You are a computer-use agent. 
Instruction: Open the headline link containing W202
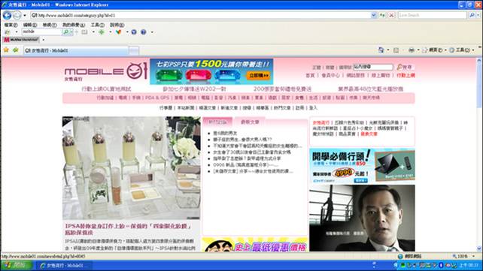pos(194,89)
